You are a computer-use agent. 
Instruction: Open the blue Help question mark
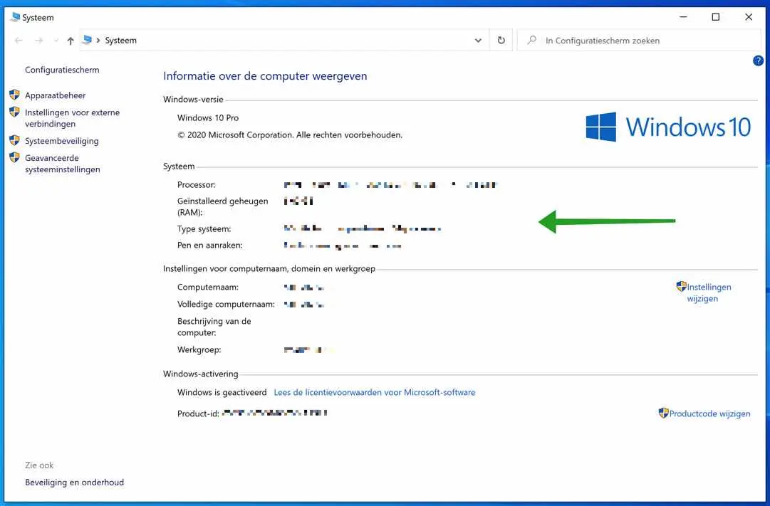click(x=758, y=61)
